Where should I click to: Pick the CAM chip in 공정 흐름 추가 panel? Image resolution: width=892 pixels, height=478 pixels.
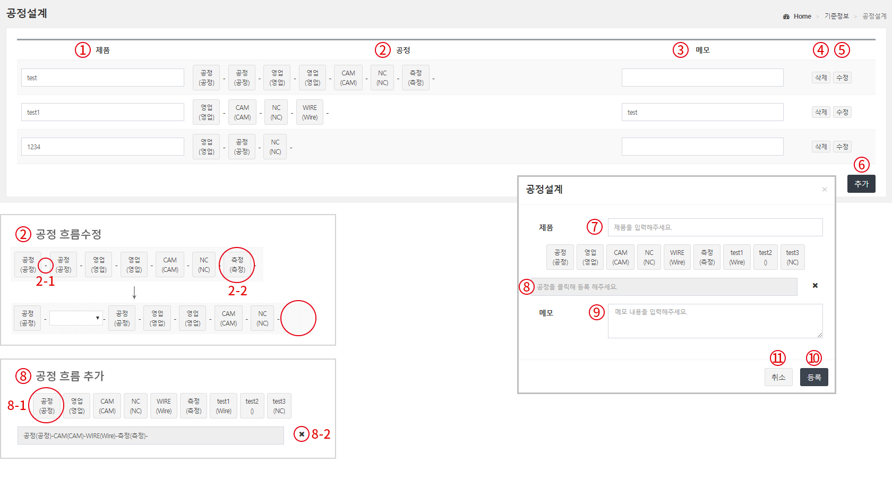(107, 406)
